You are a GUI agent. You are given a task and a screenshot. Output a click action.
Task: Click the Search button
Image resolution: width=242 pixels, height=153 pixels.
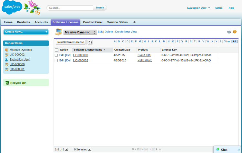coord(100,8)
